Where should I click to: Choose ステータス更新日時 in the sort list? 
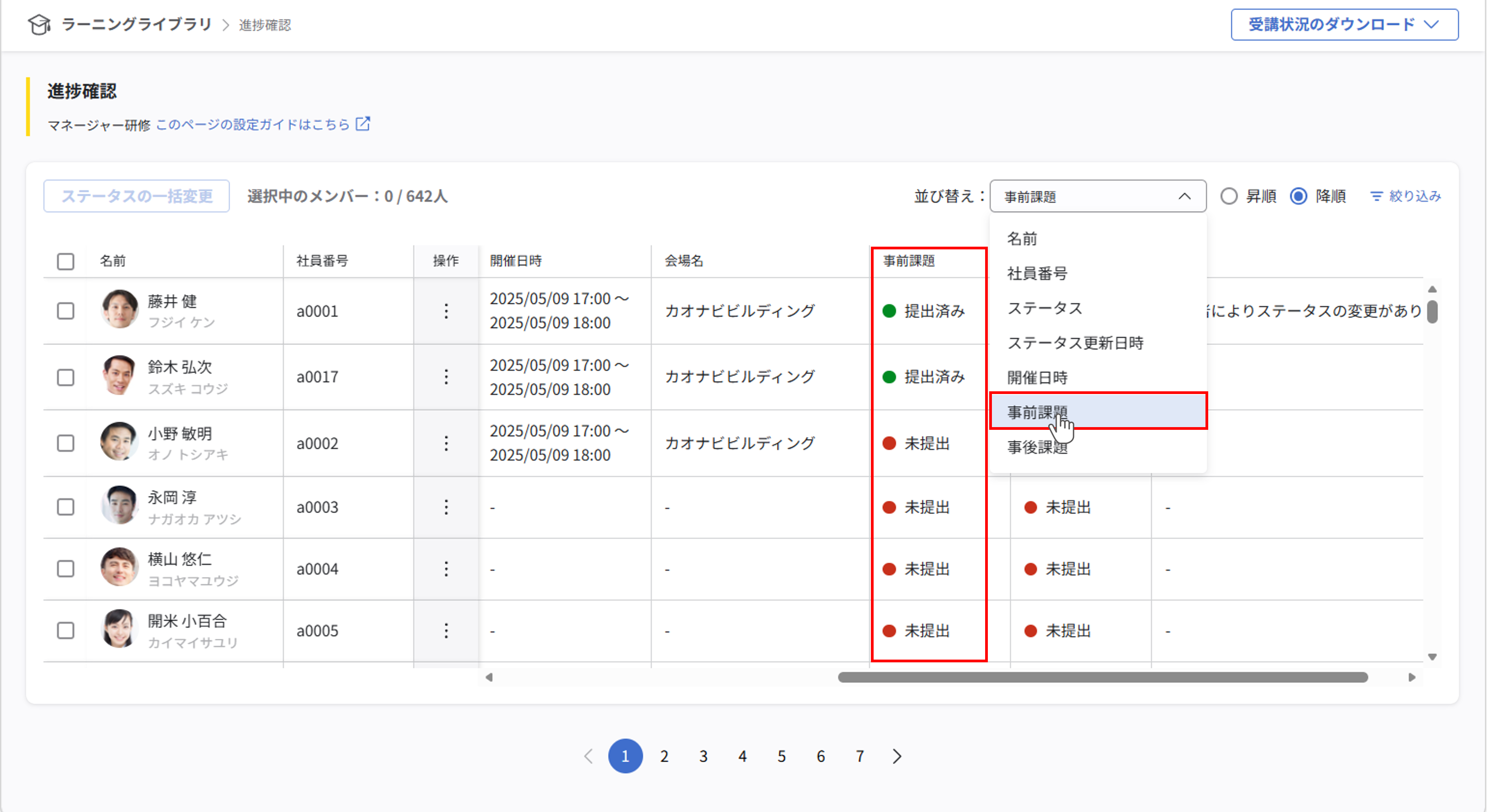(1098, 343)
